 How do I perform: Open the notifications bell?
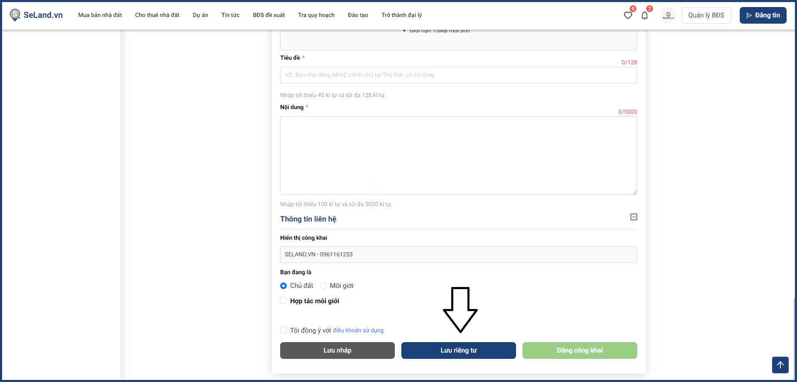click(x=644, y=15)
